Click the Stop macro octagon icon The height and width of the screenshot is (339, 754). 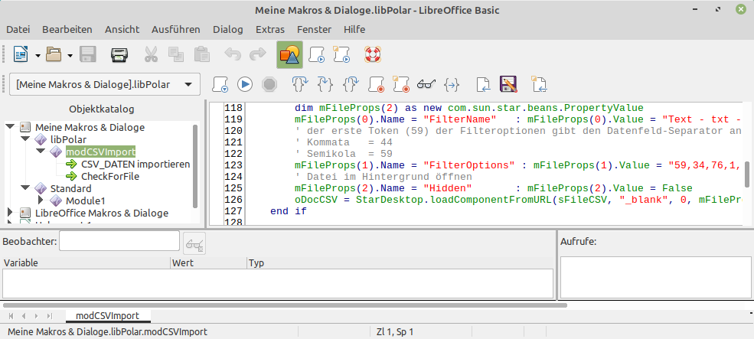[x=269, y=85]
